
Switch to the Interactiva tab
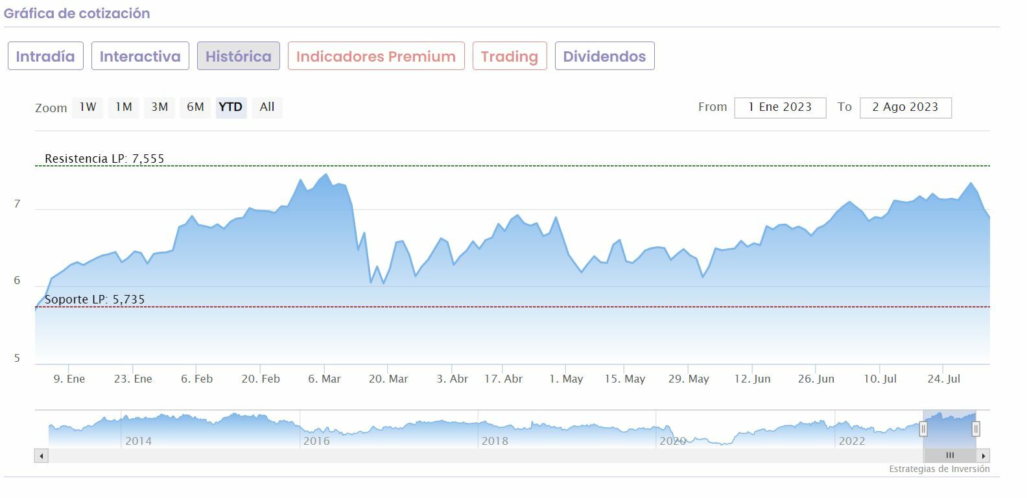point(140,56)
